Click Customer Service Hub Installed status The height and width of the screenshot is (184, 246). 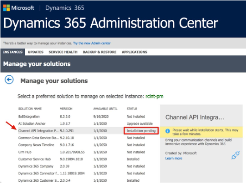click(x=133, y=159)
